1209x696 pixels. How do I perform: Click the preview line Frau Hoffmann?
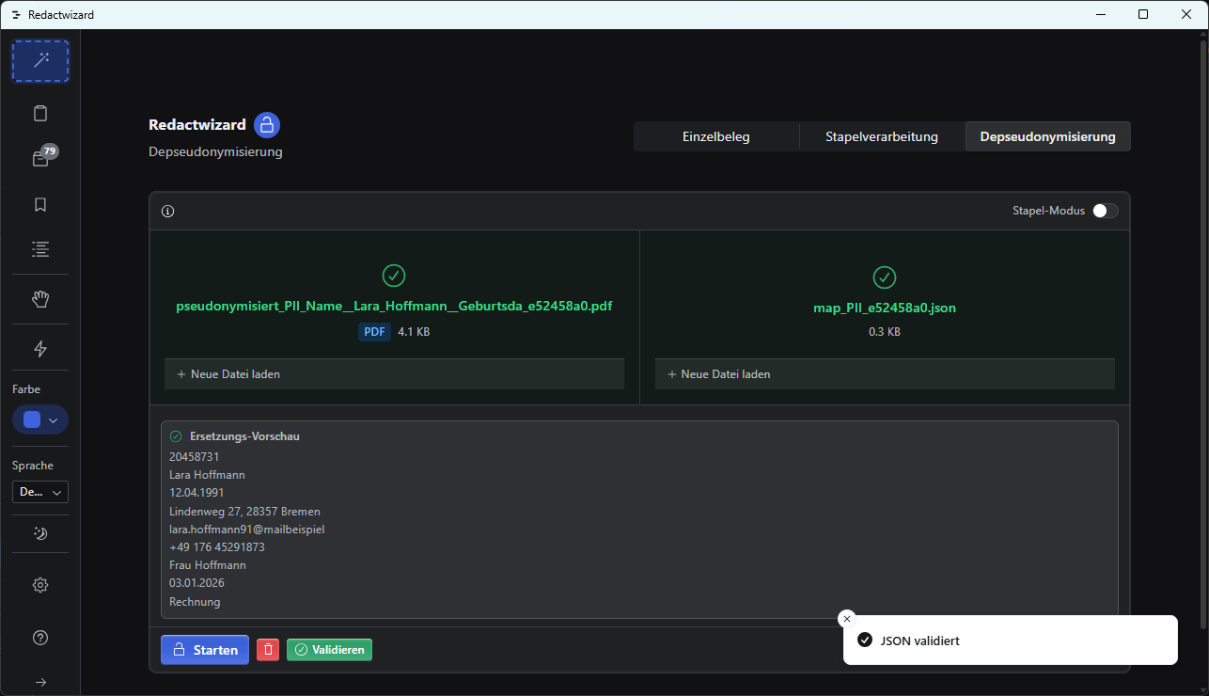point(208,565)
